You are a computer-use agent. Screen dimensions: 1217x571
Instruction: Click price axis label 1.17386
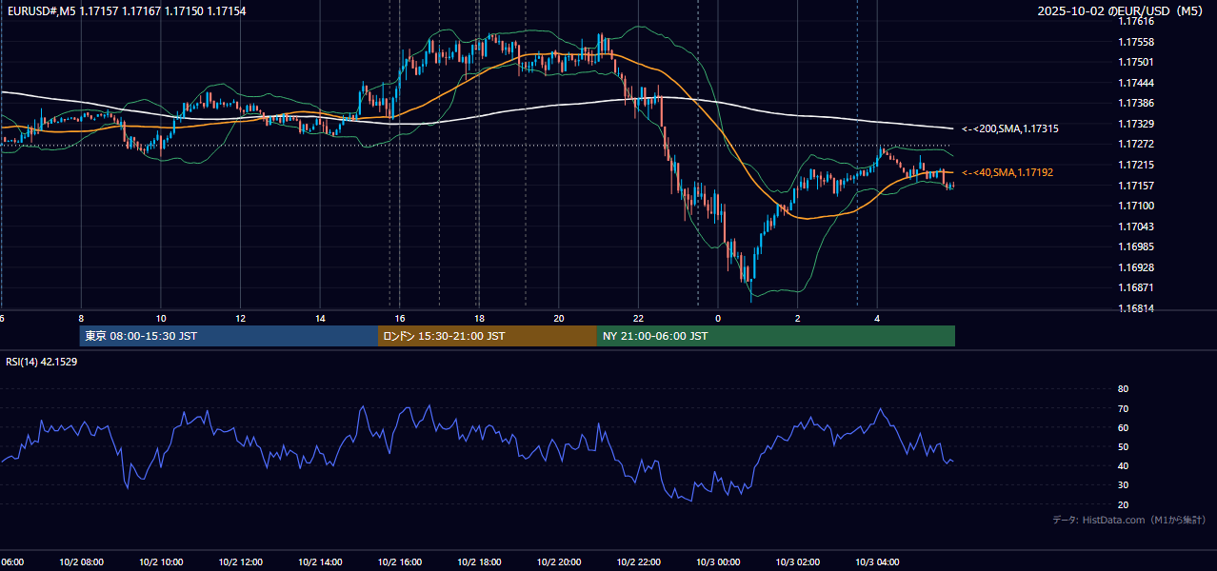[x=1136, y=103]
